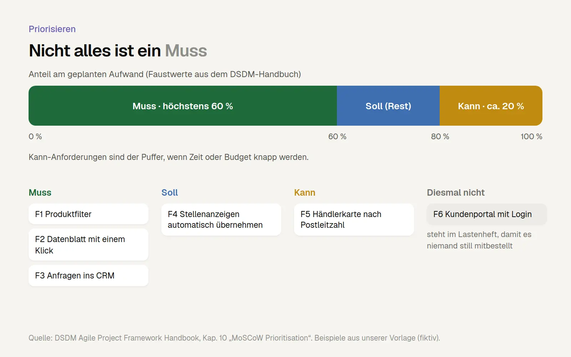Click the 'Diesmal nicht' column heading
This screenshot has height=357, width=571.
coord(456,192)
